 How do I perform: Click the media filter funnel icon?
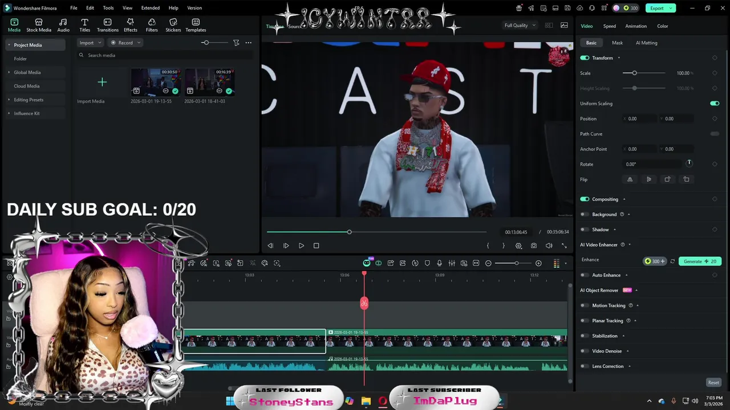click(236, 43)
